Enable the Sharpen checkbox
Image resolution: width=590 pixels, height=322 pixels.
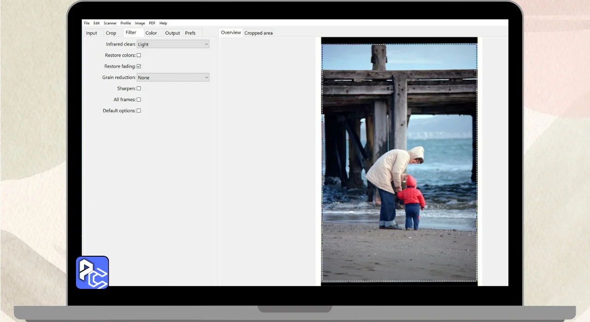point(139,88)
